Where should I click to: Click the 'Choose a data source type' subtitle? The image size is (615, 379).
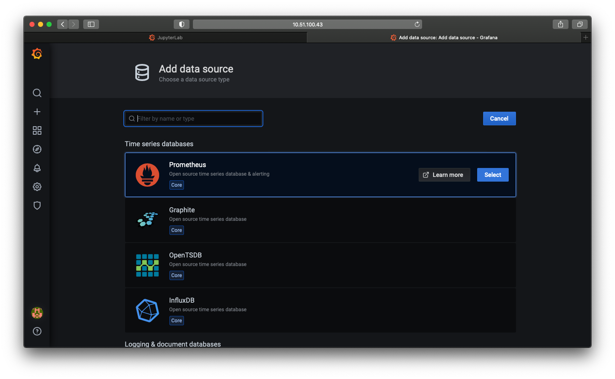tap(194, 79)
